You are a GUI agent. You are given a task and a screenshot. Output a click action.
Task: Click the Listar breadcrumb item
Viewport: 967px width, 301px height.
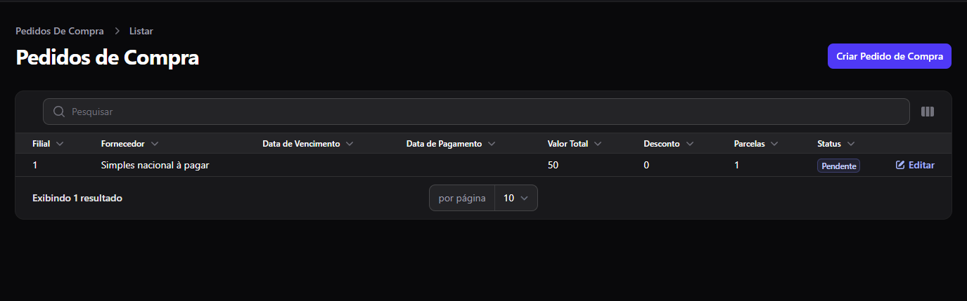[x=141, y=31]
